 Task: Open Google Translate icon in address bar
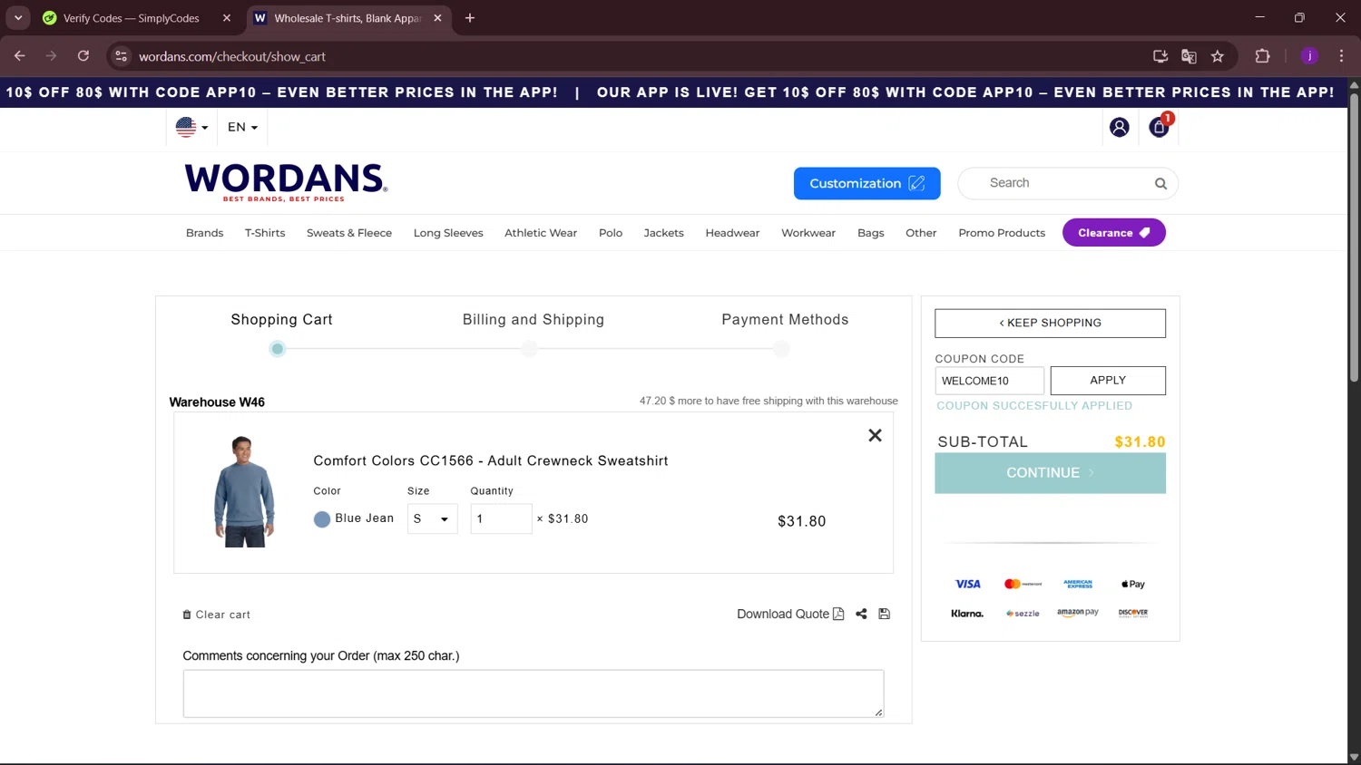1189,56
